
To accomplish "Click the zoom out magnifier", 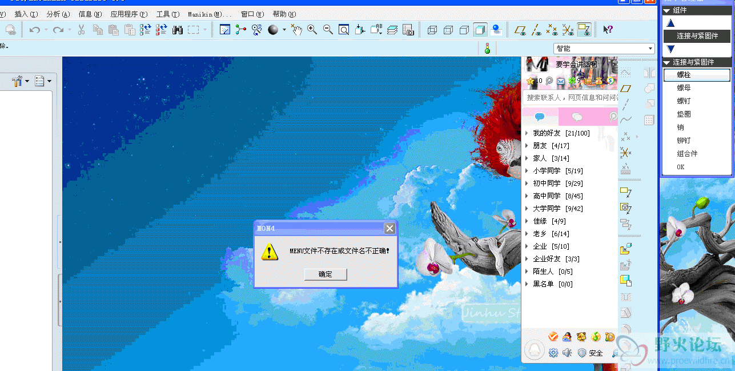I will coord(328,30).
